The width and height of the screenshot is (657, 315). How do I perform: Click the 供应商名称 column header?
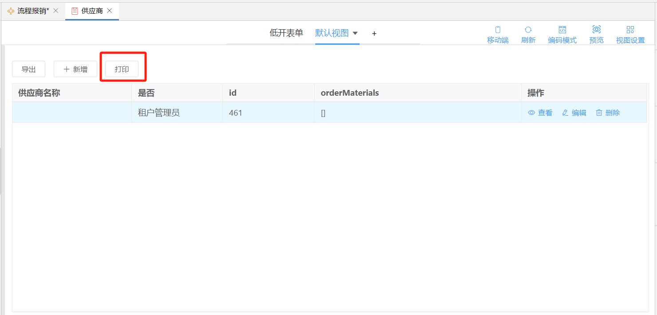tap(39, 93)
